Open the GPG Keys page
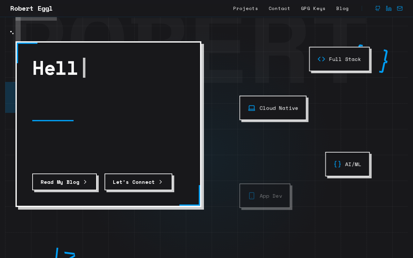The image size is (413, 258). click(313, 8)
